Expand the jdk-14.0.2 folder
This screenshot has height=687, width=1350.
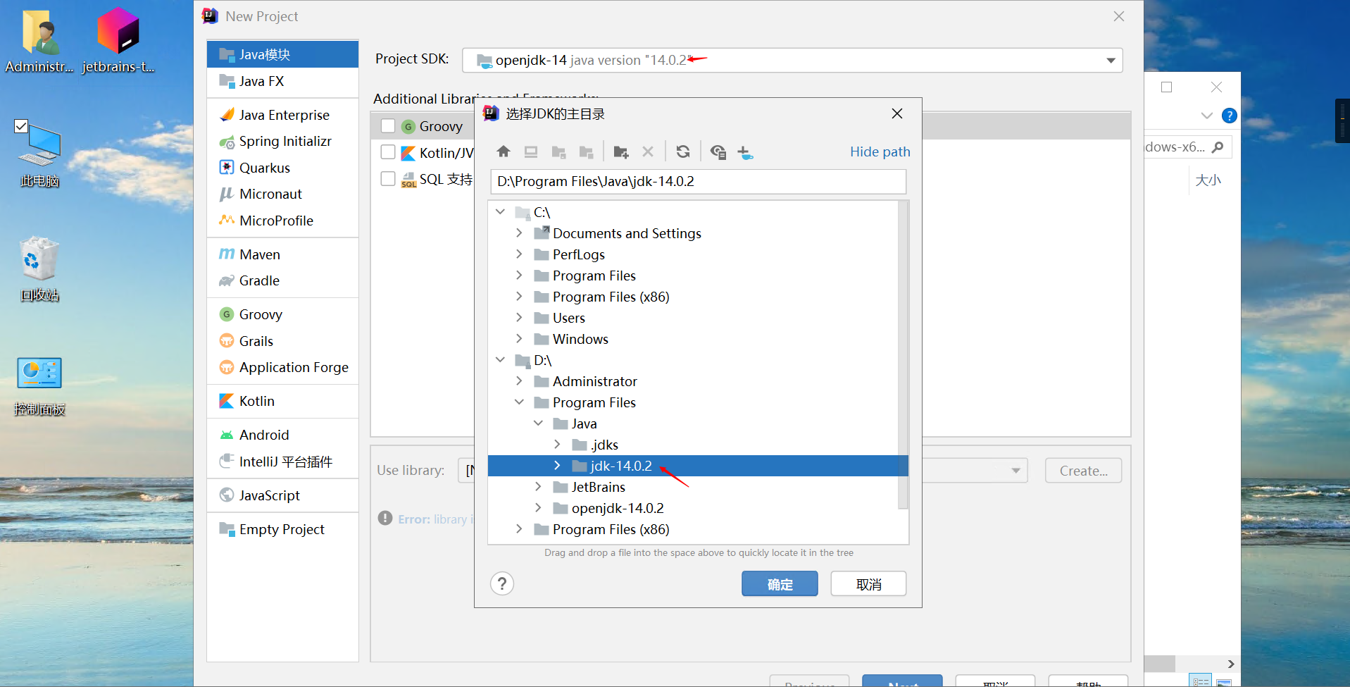557,465
